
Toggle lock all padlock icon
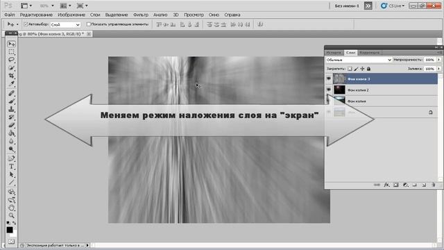(x=368, y=69)
